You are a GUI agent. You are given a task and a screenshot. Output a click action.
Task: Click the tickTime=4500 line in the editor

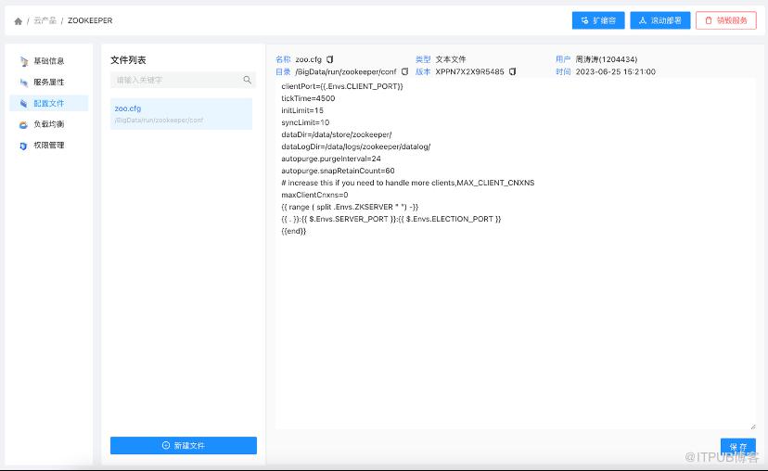click(x=309, y=98)
